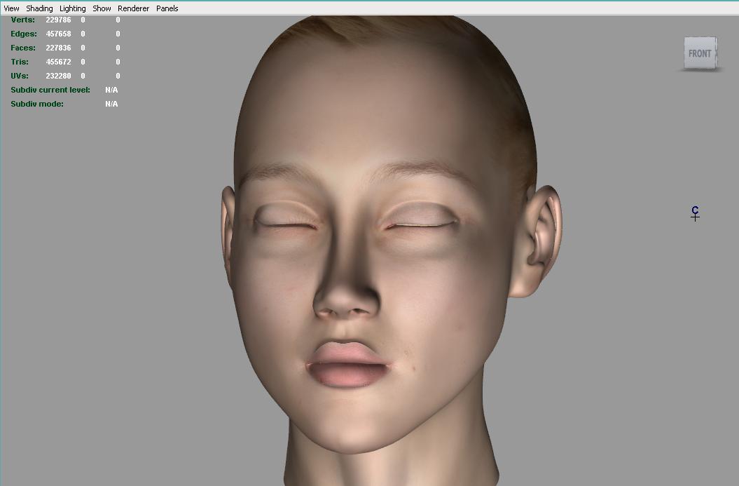Open the Lighting menu
739x486 pixels.
click(x=72, y=8)
